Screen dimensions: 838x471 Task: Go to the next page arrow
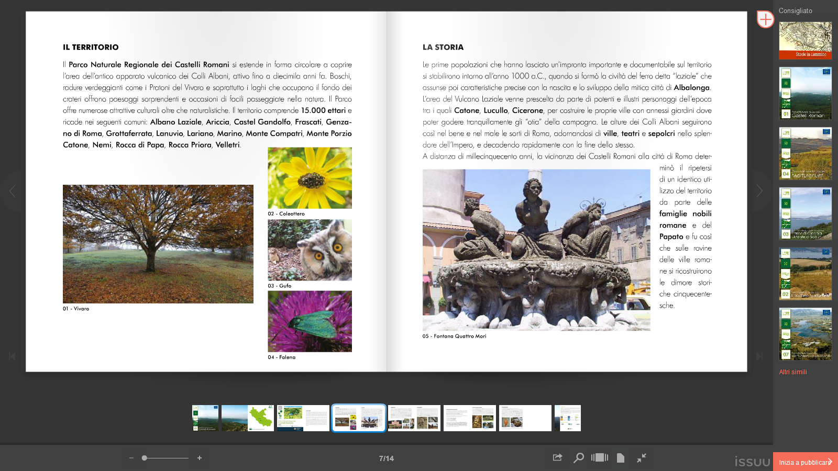pos(759,191)
